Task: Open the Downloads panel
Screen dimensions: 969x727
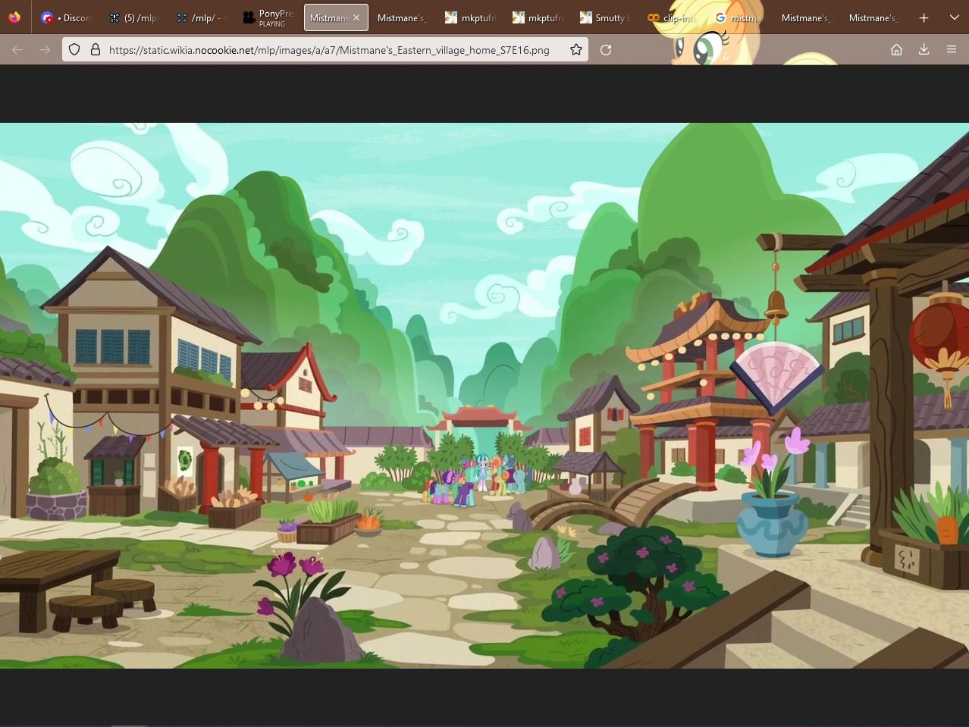Action: (x=924, y=49)
